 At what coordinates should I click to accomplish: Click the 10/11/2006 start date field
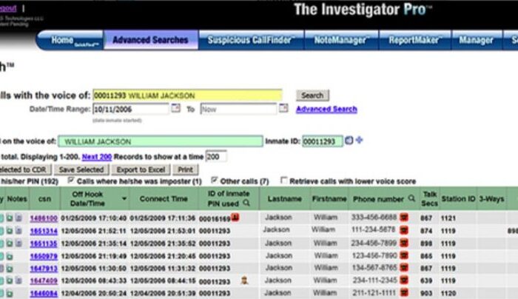click(x=131, y=110)
